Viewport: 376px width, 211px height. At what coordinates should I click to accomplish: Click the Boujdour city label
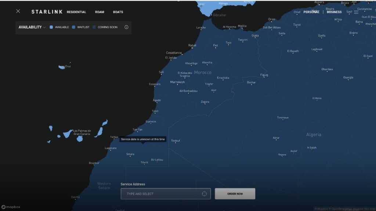click(94, 163)
